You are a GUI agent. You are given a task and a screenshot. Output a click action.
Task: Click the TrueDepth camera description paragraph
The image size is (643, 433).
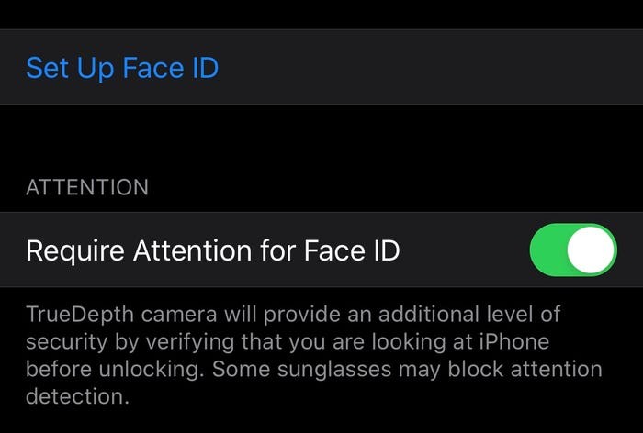click(312, 356)
